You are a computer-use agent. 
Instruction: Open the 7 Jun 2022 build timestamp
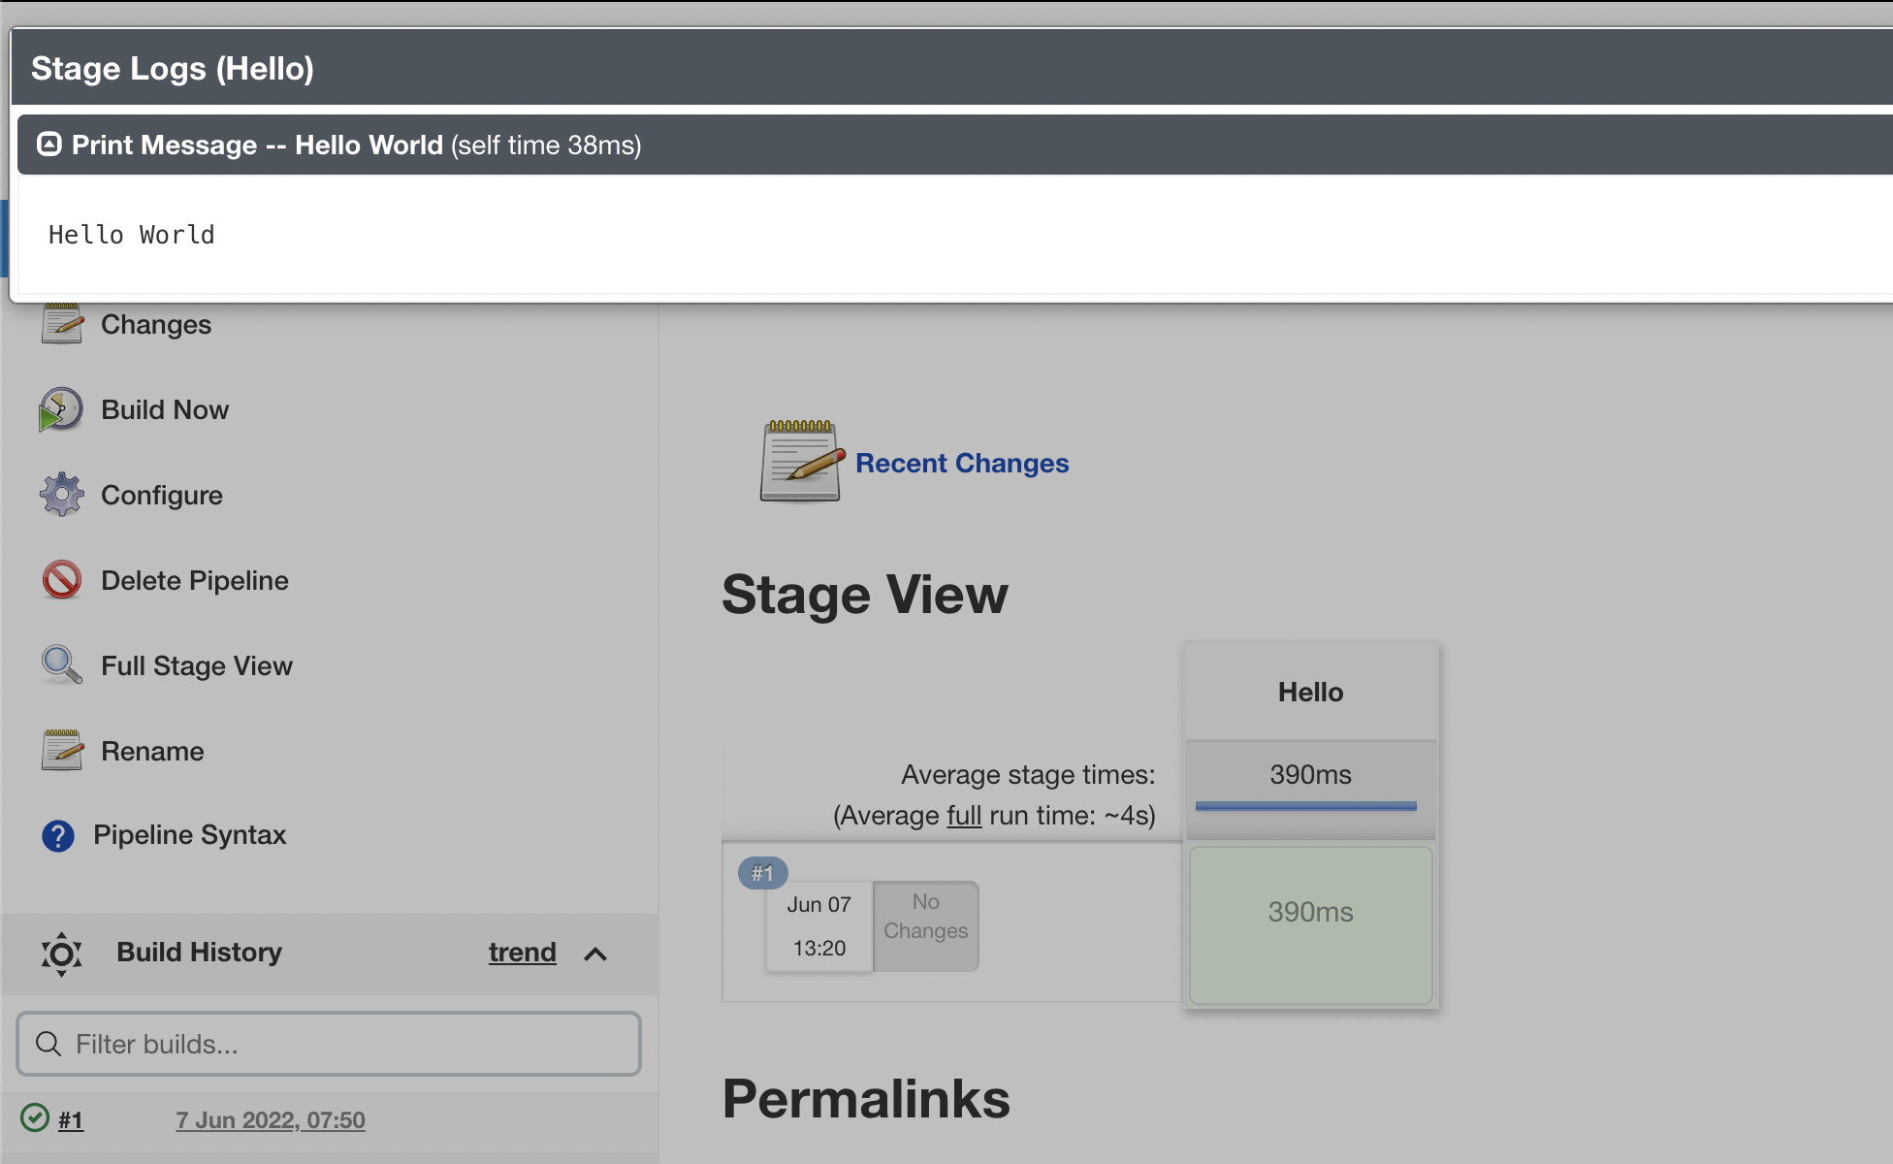click(x=271, y=1120)
